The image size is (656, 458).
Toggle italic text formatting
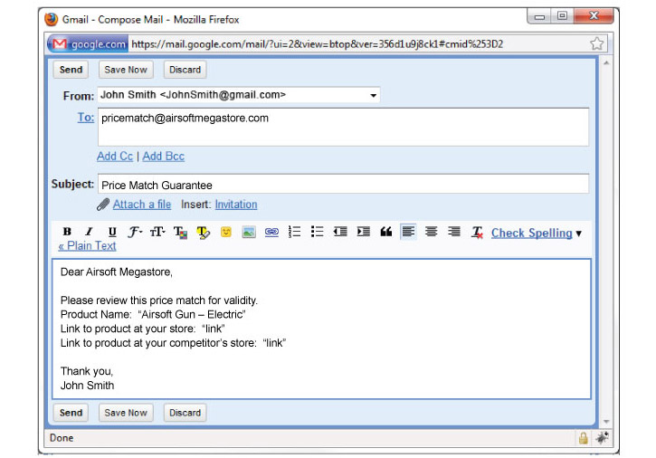(89, 233)
